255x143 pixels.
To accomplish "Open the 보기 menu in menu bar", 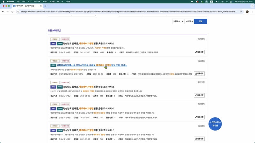I will coord(29,2).
